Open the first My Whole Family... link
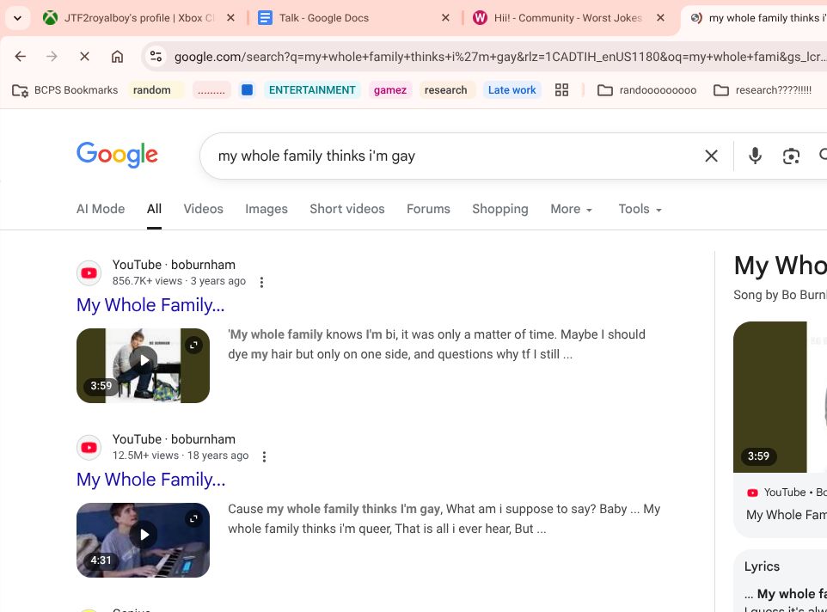The image size is (827, 612). pyautogui.click(x=150, y=305)
